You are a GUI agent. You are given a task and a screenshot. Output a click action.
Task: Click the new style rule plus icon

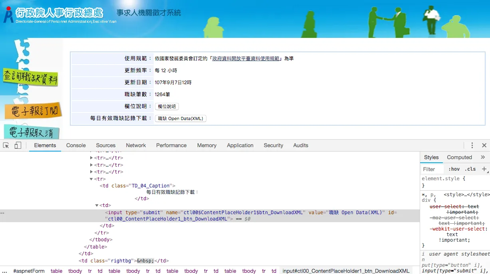484,169
